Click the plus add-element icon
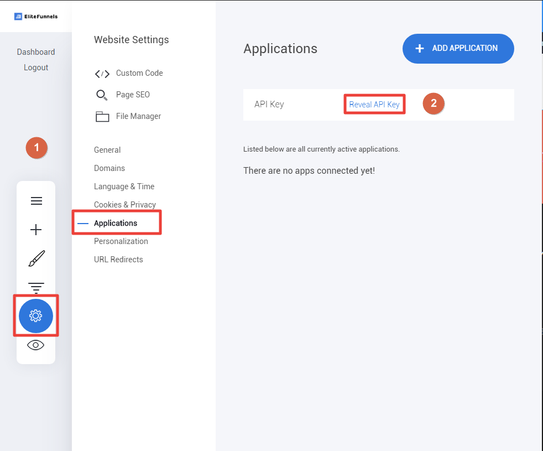 [36, 230]
